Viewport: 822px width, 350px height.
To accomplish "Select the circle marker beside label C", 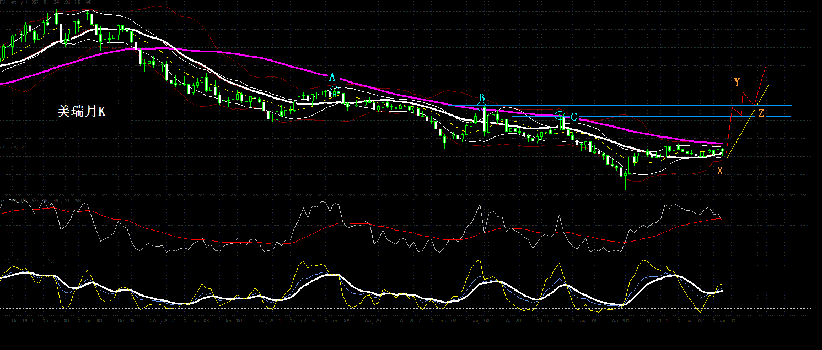I will coord(560,117).
